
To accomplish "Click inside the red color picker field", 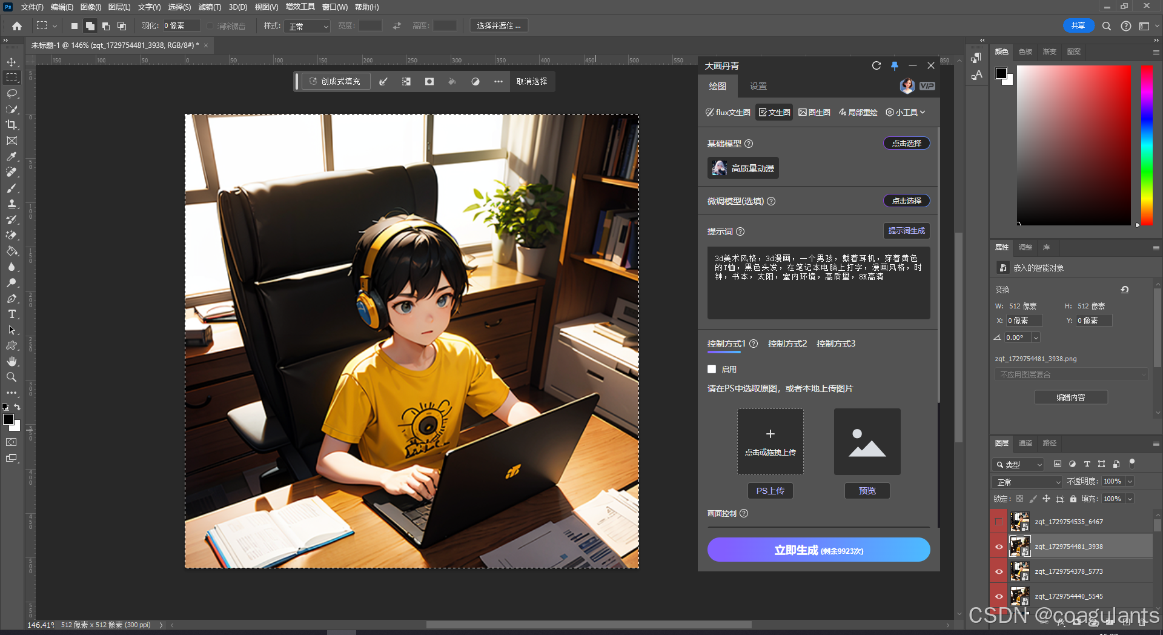I will point(1073,145).
